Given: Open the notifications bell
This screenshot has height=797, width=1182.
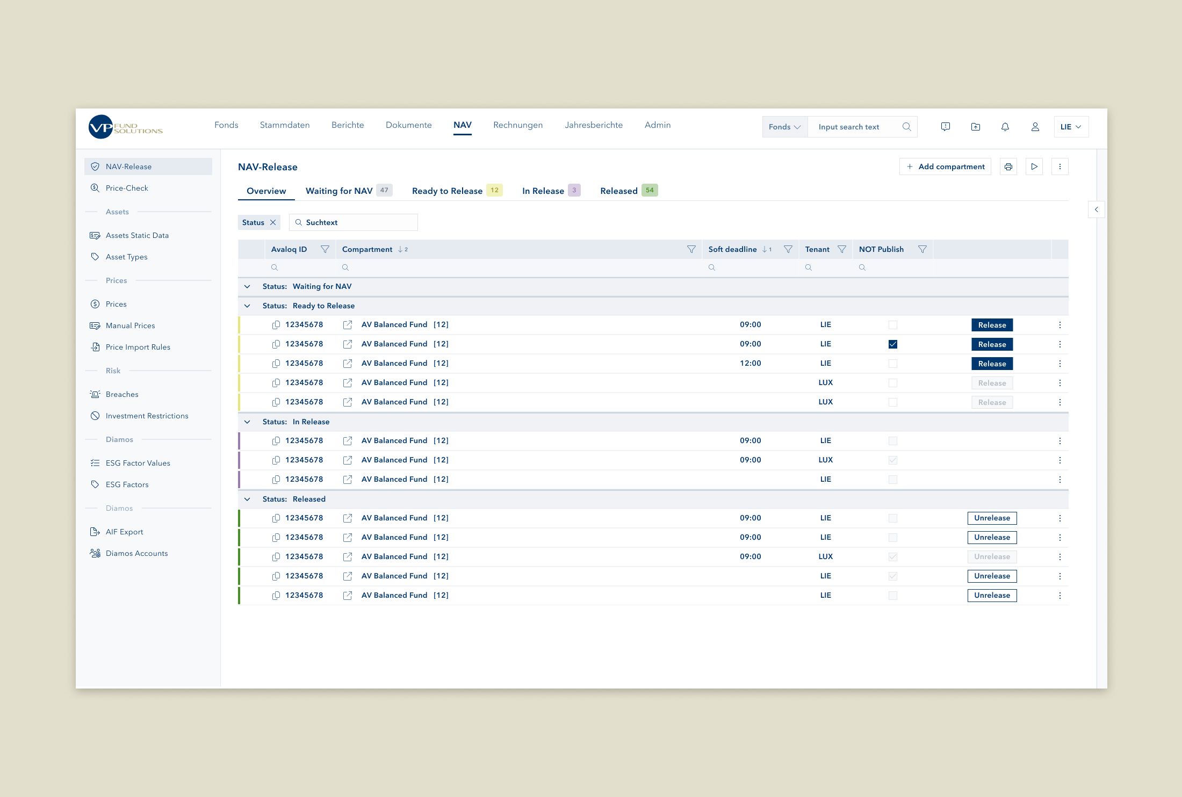Looking at the screenshot, I should point(1005,127).
